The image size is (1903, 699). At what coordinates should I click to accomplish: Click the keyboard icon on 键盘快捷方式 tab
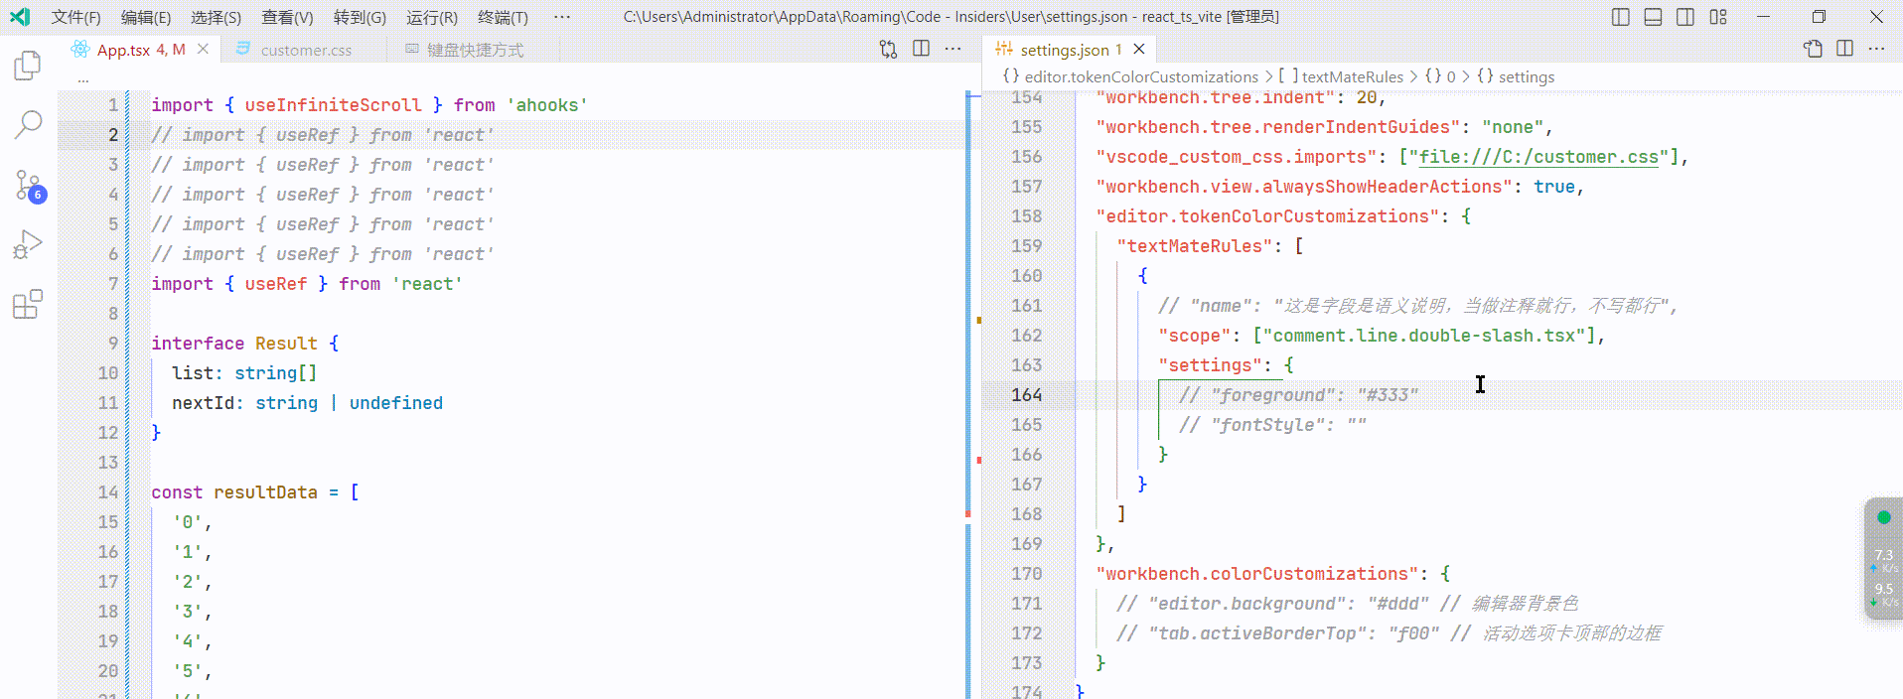[412, 50]
